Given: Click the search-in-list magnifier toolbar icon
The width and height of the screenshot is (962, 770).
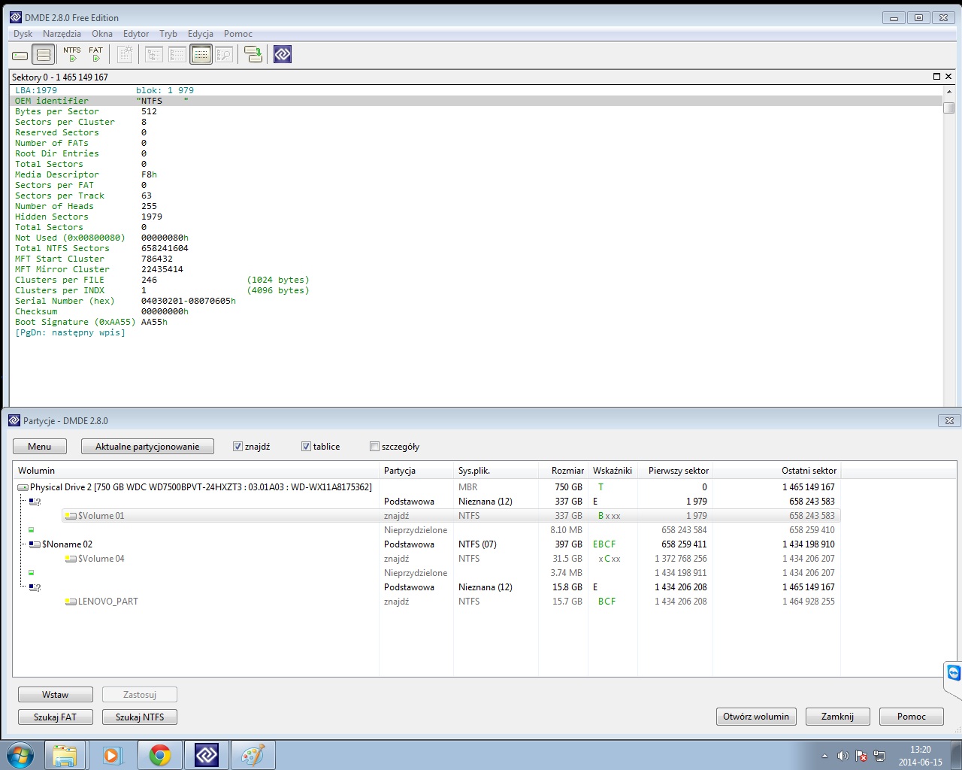Looking at the screenshot, I should pos(224,54).
